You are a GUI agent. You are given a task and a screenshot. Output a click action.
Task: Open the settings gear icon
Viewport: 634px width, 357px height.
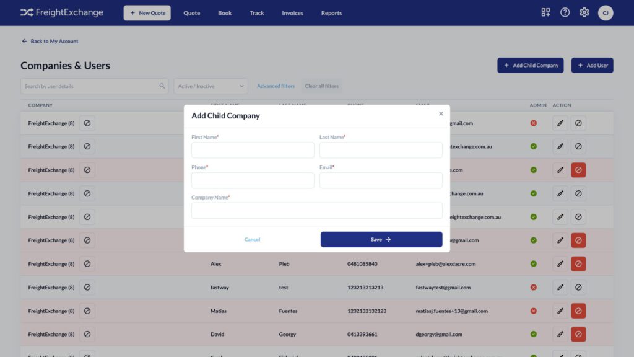584,12
